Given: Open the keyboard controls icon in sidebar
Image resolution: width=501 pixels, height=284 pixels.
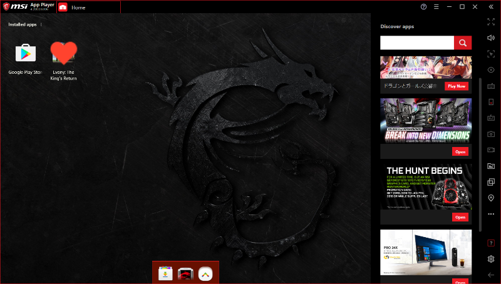Looking at the screenshot, I should [491, 86].
